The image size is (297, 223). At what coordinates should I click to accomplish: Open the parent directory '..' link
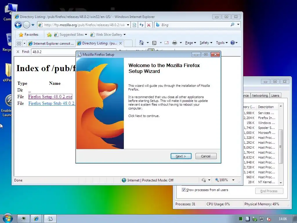(30, 90)
